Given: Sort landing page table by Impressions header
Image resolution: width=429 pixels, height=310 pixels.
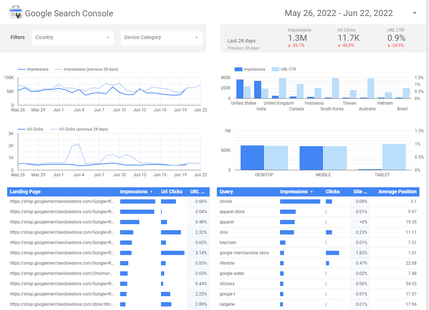Looking at the screenshot, I should click(x=134, y=192).
